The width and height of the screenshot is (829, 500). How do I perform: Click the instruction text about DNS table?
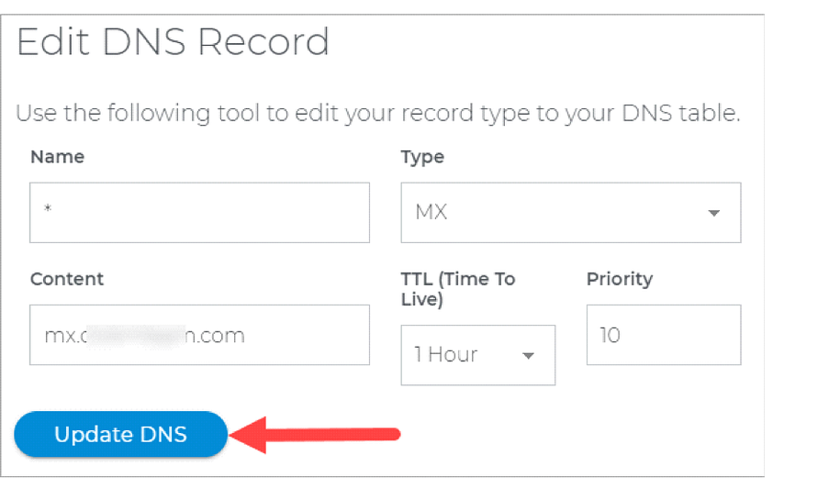pos(378,114)
